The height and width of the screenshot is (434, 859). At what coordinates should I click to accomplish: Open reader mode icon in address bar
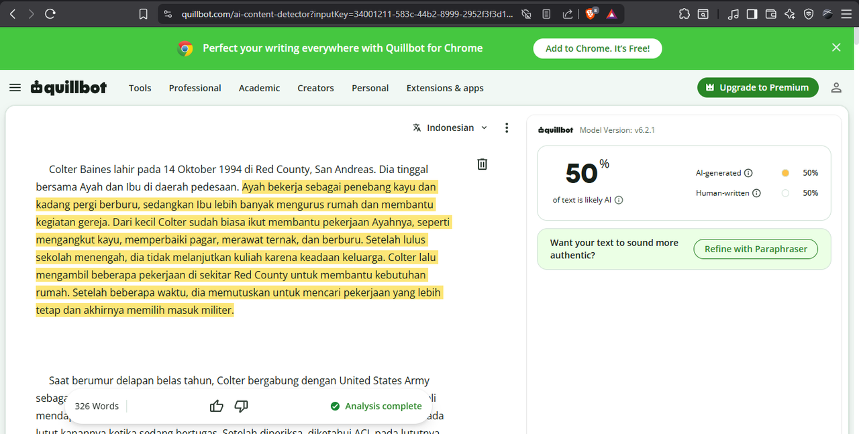click(547, 13)
